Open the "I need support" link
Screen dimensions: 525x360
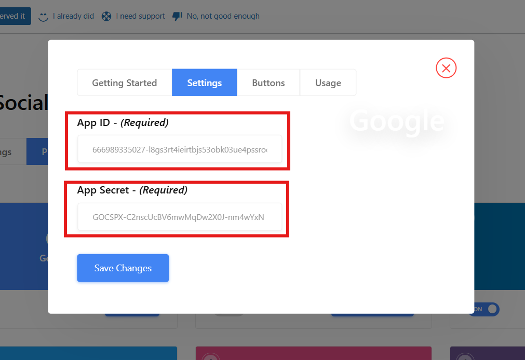(x=140, y=17)
